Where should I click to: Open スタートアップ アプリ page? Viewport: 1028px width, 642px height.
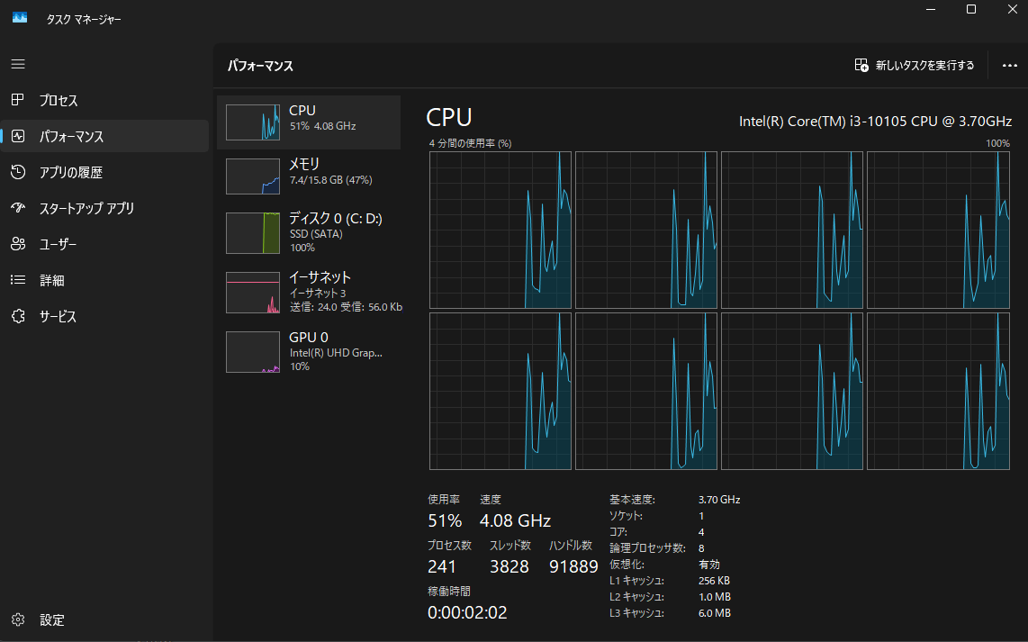(105, 209)
